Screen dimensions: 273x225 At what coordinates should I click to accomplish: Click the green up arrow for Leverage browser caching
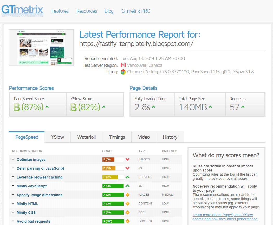point(127,177)
